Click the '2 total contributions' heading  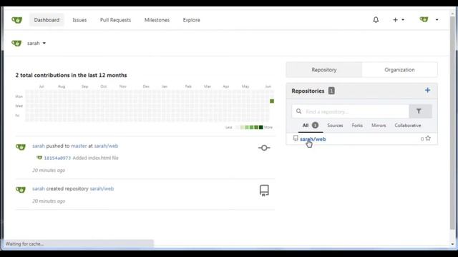tap(72, 75)
